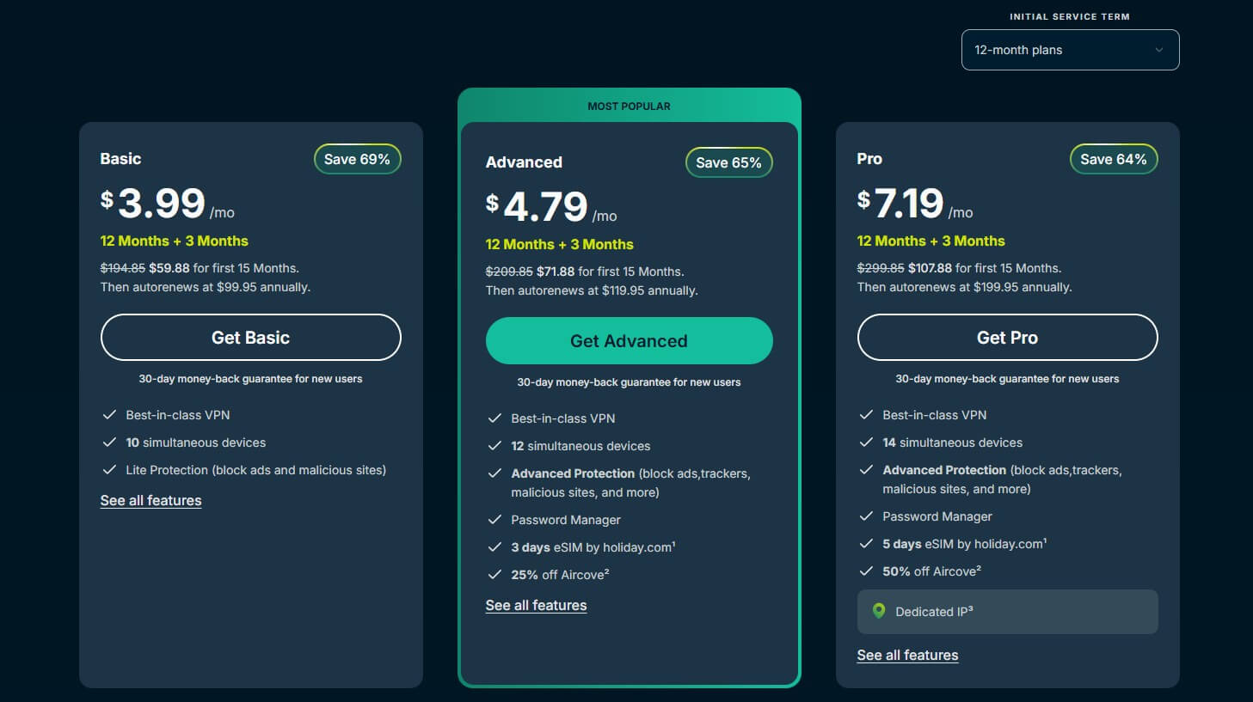This screenshot has height=702, width=1253.
Task: Open See all features under the Pro plan
Action: pyautogui.click(x=907, y=655)
